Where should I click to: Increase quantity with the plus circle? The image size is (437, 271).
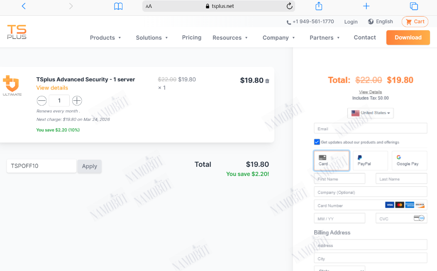pos(77,101)
